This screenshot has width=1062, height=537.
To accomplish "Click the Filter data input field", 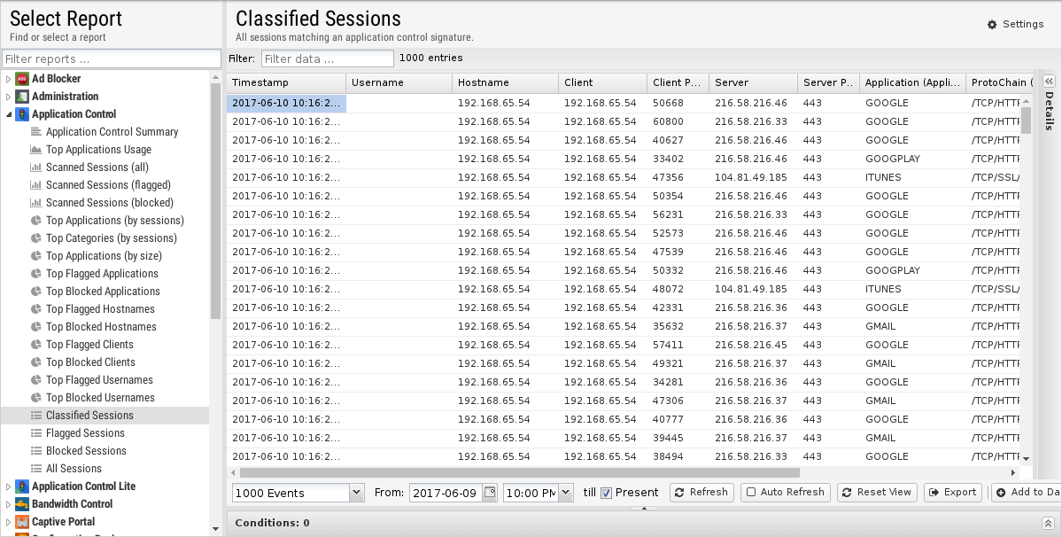I will pyautogui.click(x=327, y=58).
